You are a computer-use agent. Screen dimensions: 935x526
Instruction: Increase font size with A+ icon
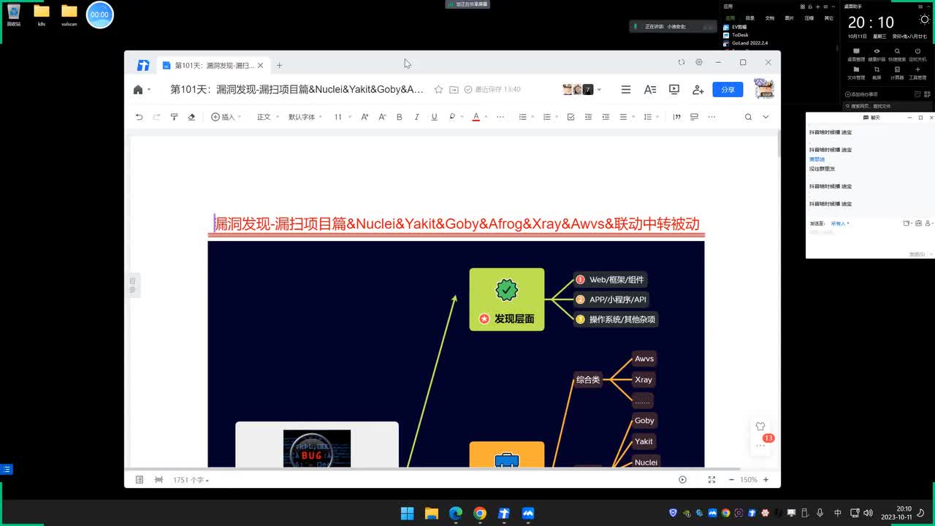click(x=365, y=117)
